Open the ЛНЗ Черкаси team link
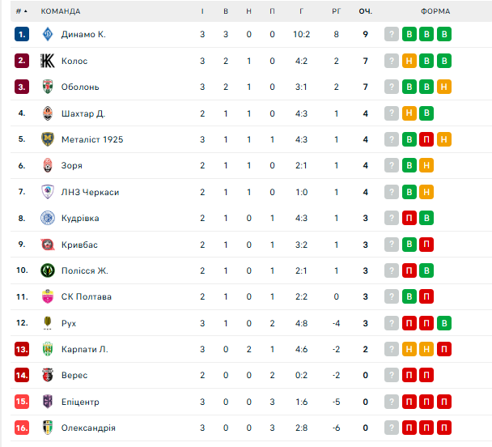Screen dimensions: 492x447 coord(90,192)
